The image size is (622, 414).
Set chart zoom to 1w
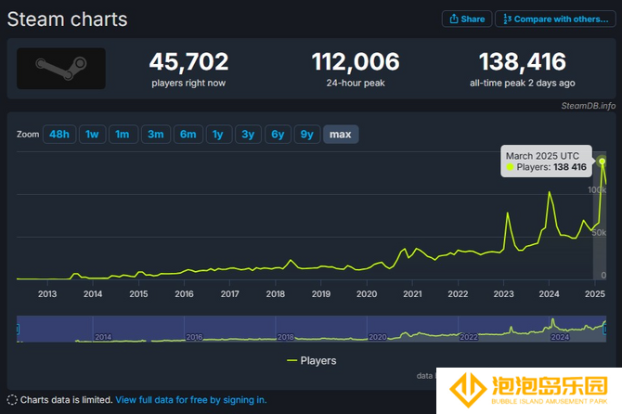coord(92,135)
